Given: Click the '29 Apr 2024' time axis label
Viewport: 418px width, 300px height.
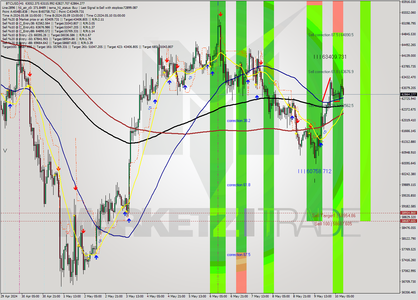Looking at the screenshot, I should [x=8, y=296].
